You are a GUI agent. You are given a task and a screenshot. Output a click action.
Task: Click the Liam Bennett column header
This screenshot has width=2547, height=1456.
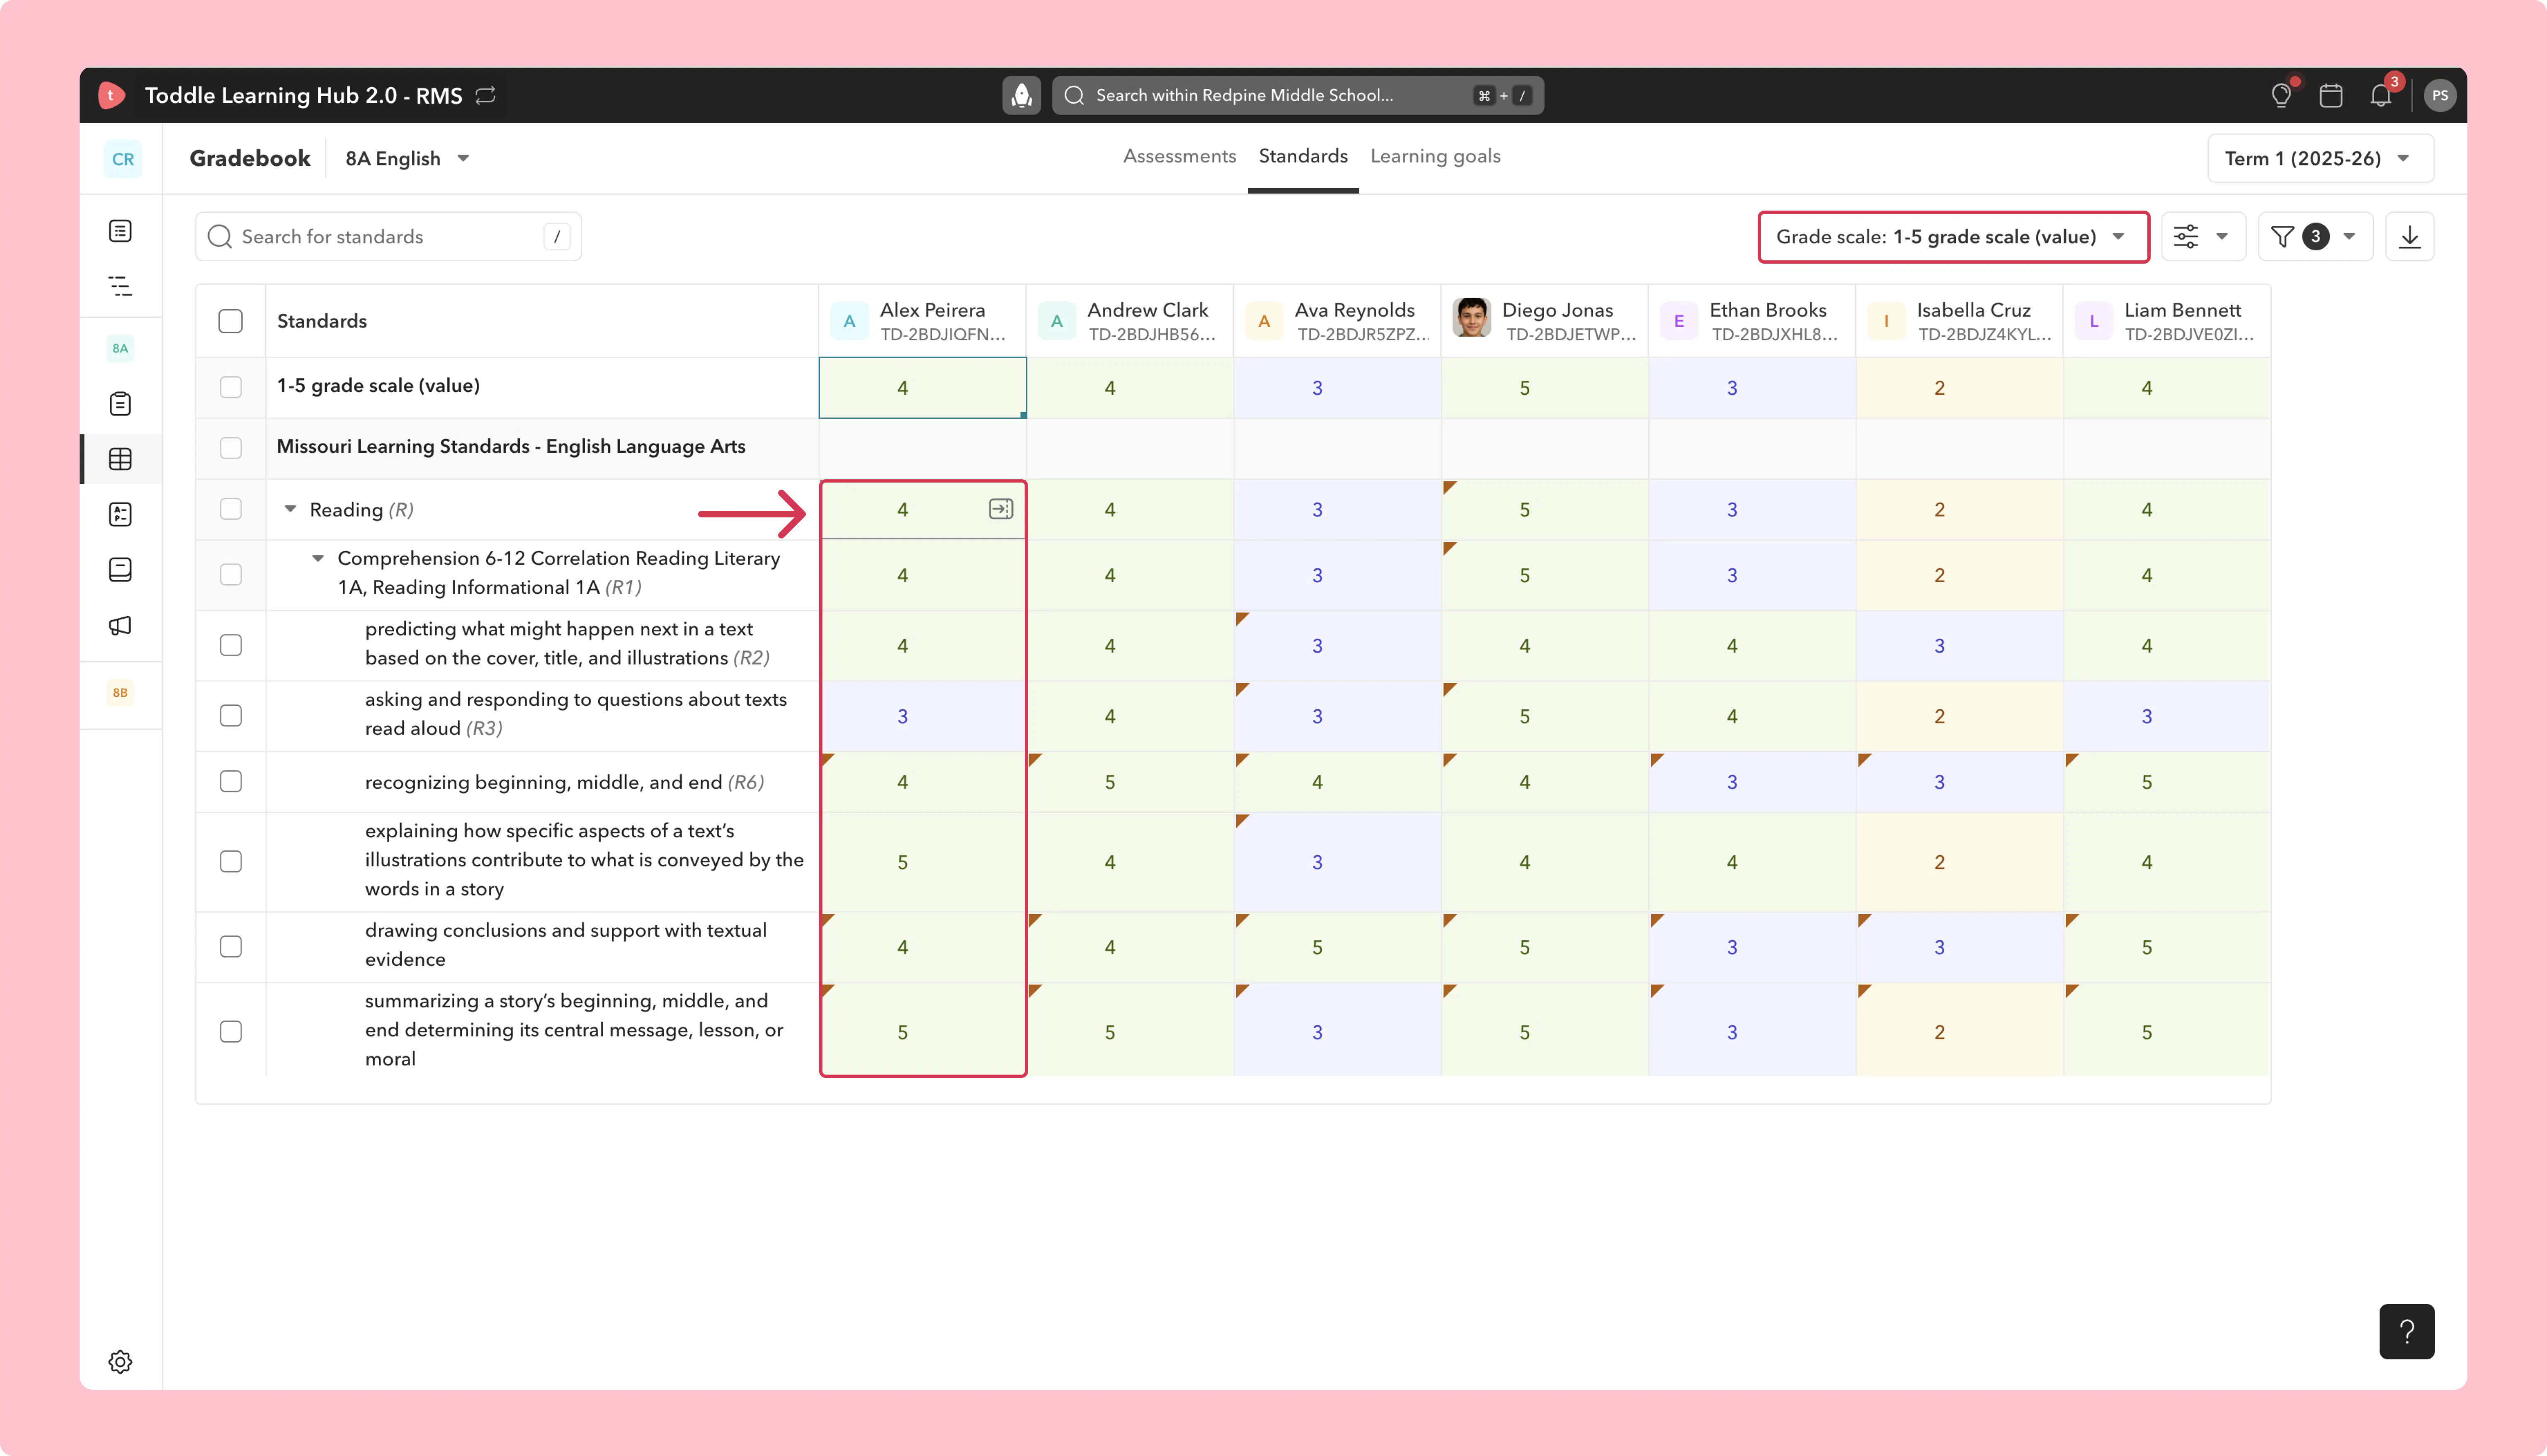2167,321
